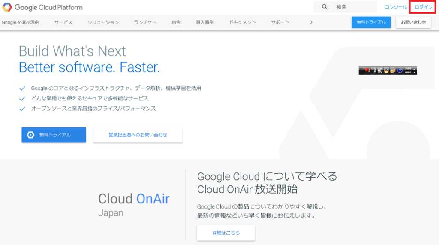This screenshot has width=439, height=245.
Task: Click the 無料トライアル button in navigation bar
Action: tap(371, 22)
